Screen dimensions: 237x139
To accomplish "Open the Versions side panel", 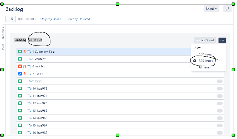I will [x=3, y=33].
